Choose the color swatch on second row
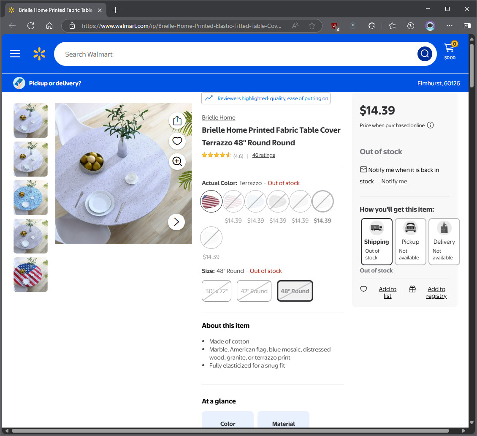Screen dimensions: 477x436 coord(211,237)
